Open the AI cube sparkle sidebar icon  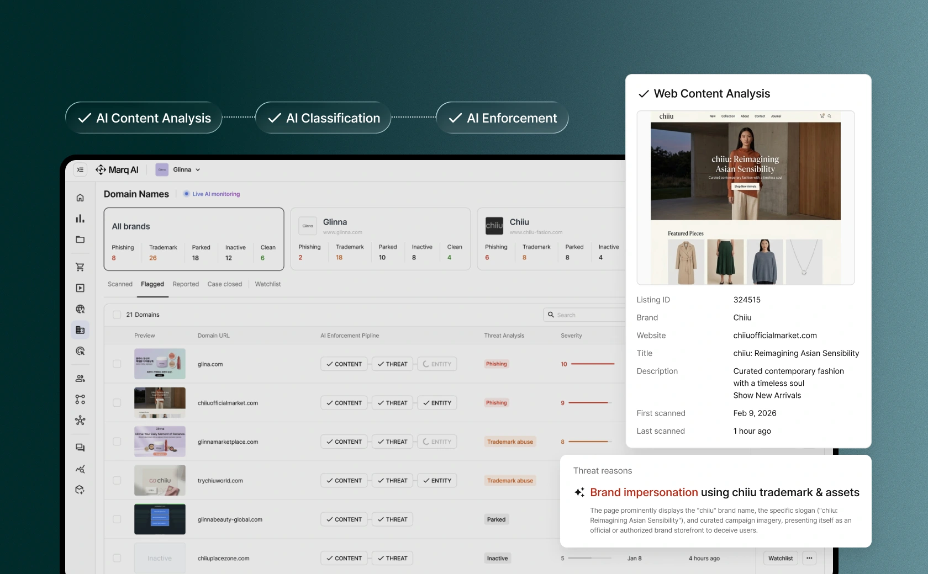[80, 490]
